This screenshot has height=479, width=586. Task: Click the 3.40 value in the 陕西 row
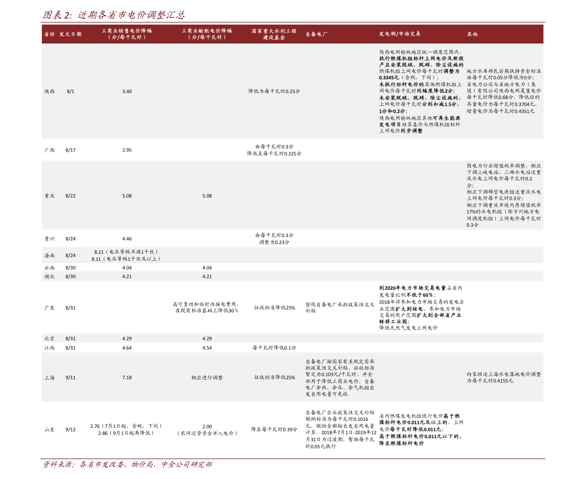(x=127, y=91)
